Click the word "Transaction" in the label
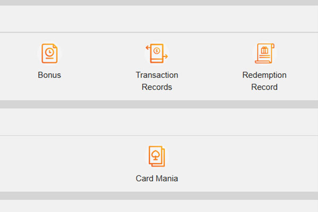The image size is (318, 212). pyautogui.click(x=157, y=75)
